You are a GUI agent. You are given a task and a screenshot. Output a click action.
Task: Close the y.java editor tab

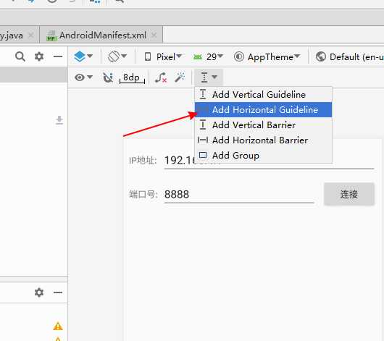[x=31, y=35]
